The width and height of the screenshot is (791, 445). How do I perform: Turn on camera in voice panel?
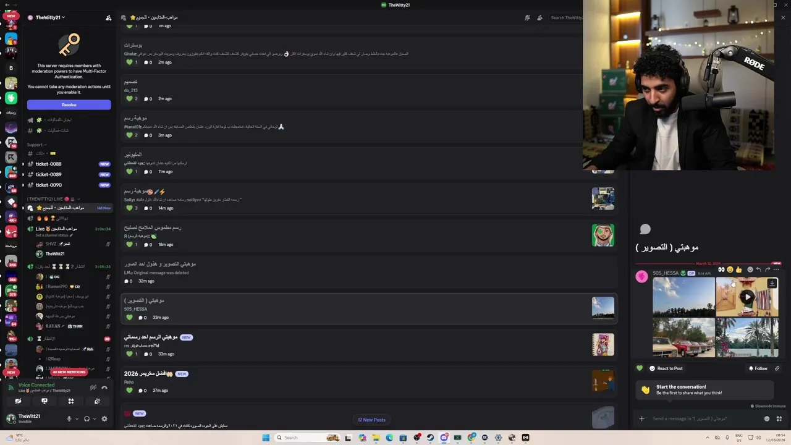pyautogui.click(x=18, y=401)
